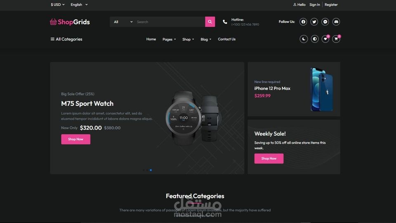Select the first hero carousel dot
This screenshot has width=396, height=223.
point(144,170)
